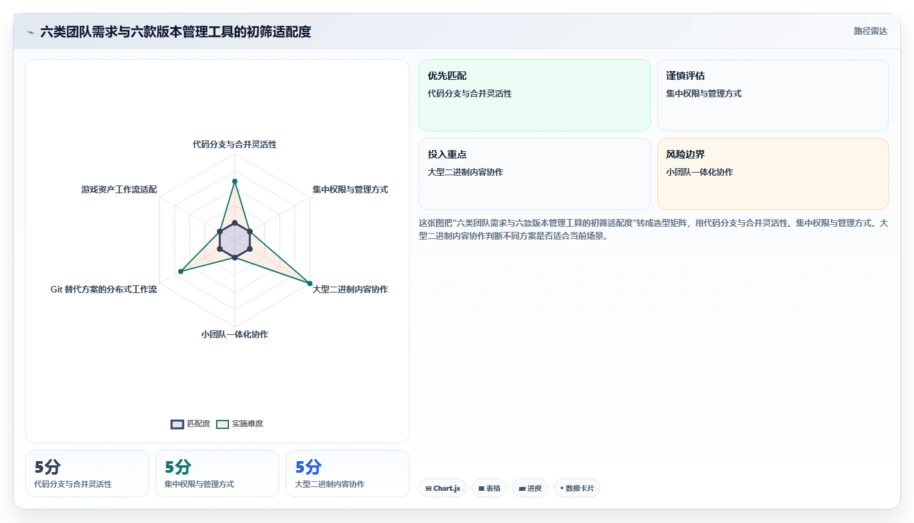
Task: Click the 5分 集中权限与管理方式 stat card
Action: point(217,473)
